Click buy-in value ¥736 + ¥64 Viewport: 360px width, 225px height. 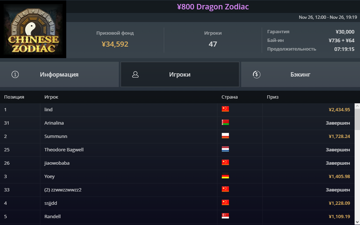pyautogui.click(x=341, y=41)
